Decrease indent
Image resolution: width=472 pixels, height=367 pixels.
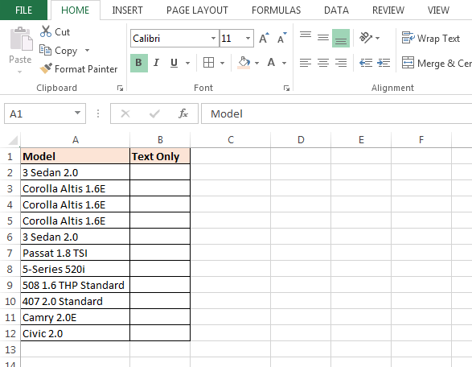[366, 63]
